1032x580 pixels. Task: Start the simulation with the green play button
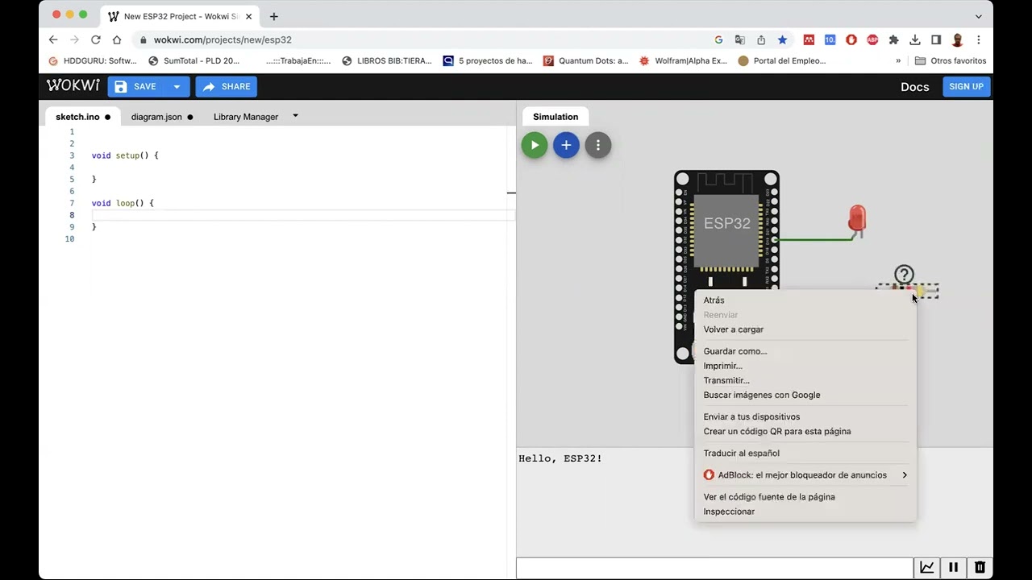[534, 145]
